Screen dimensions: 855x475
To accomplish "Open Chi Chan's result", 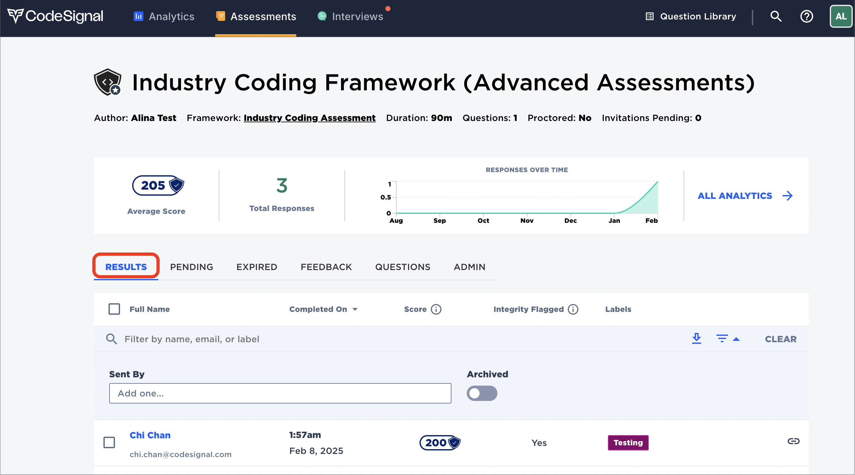I will tap(150, 435).
